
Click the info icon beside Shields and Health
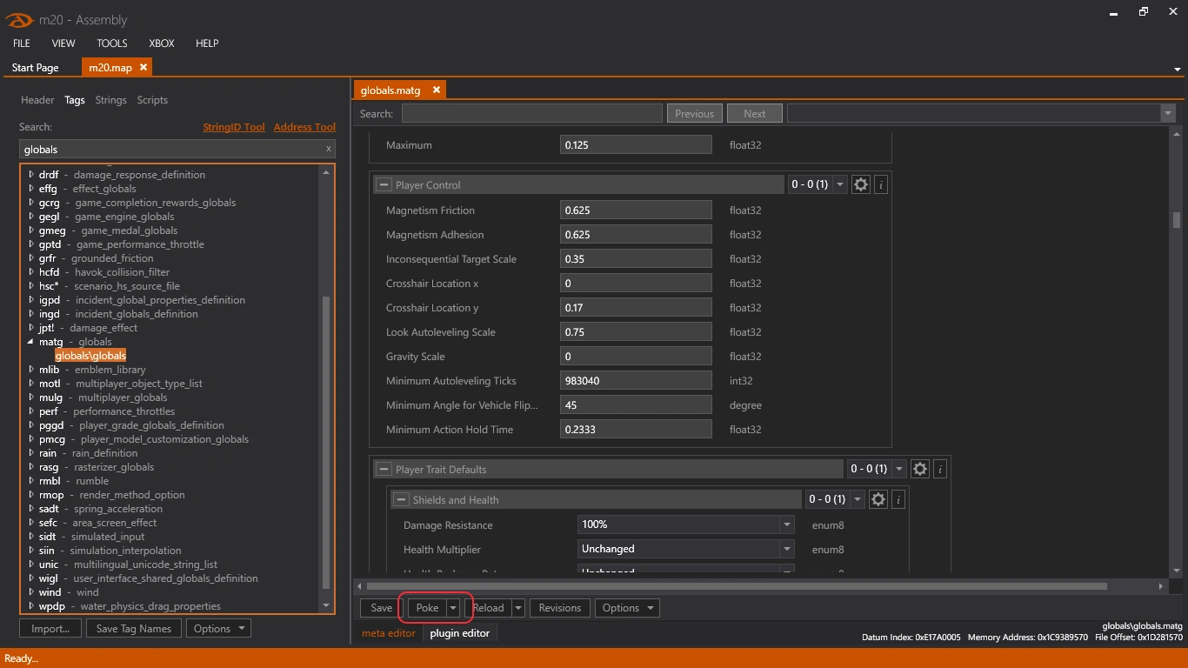[898, 499]
